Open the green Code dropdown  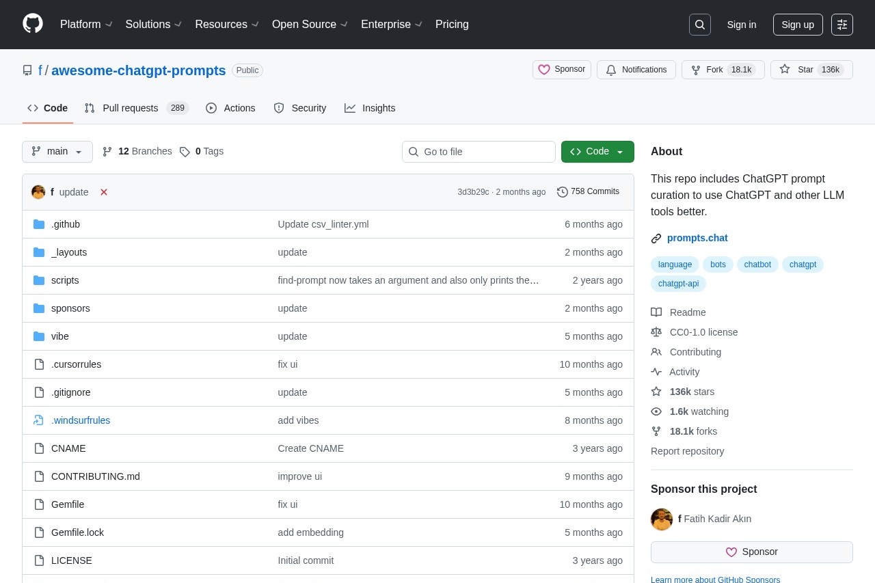(597, 152)
